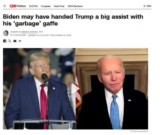Play the article video
This screenshot has width=160, height=135.
click(75, 88)
